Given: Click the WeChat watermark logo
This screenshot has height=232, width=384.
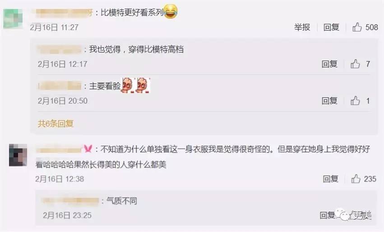Looking at the screenshot, I should [342, 214].
